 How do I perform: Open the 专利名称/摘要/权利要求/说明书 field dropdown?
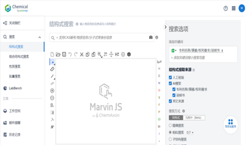[x=201, y=50]
